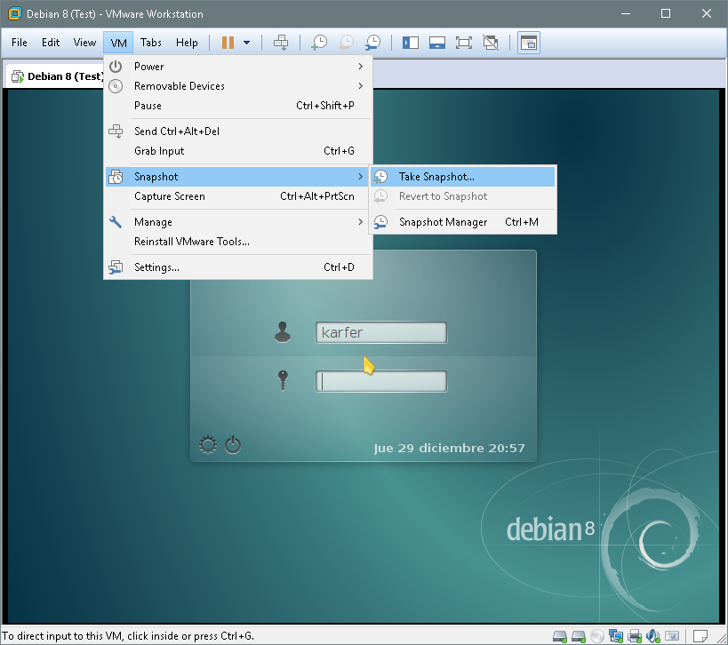Click the login session gear icon
Viewport: 728px width, 645px height.
tap(207, 445)
